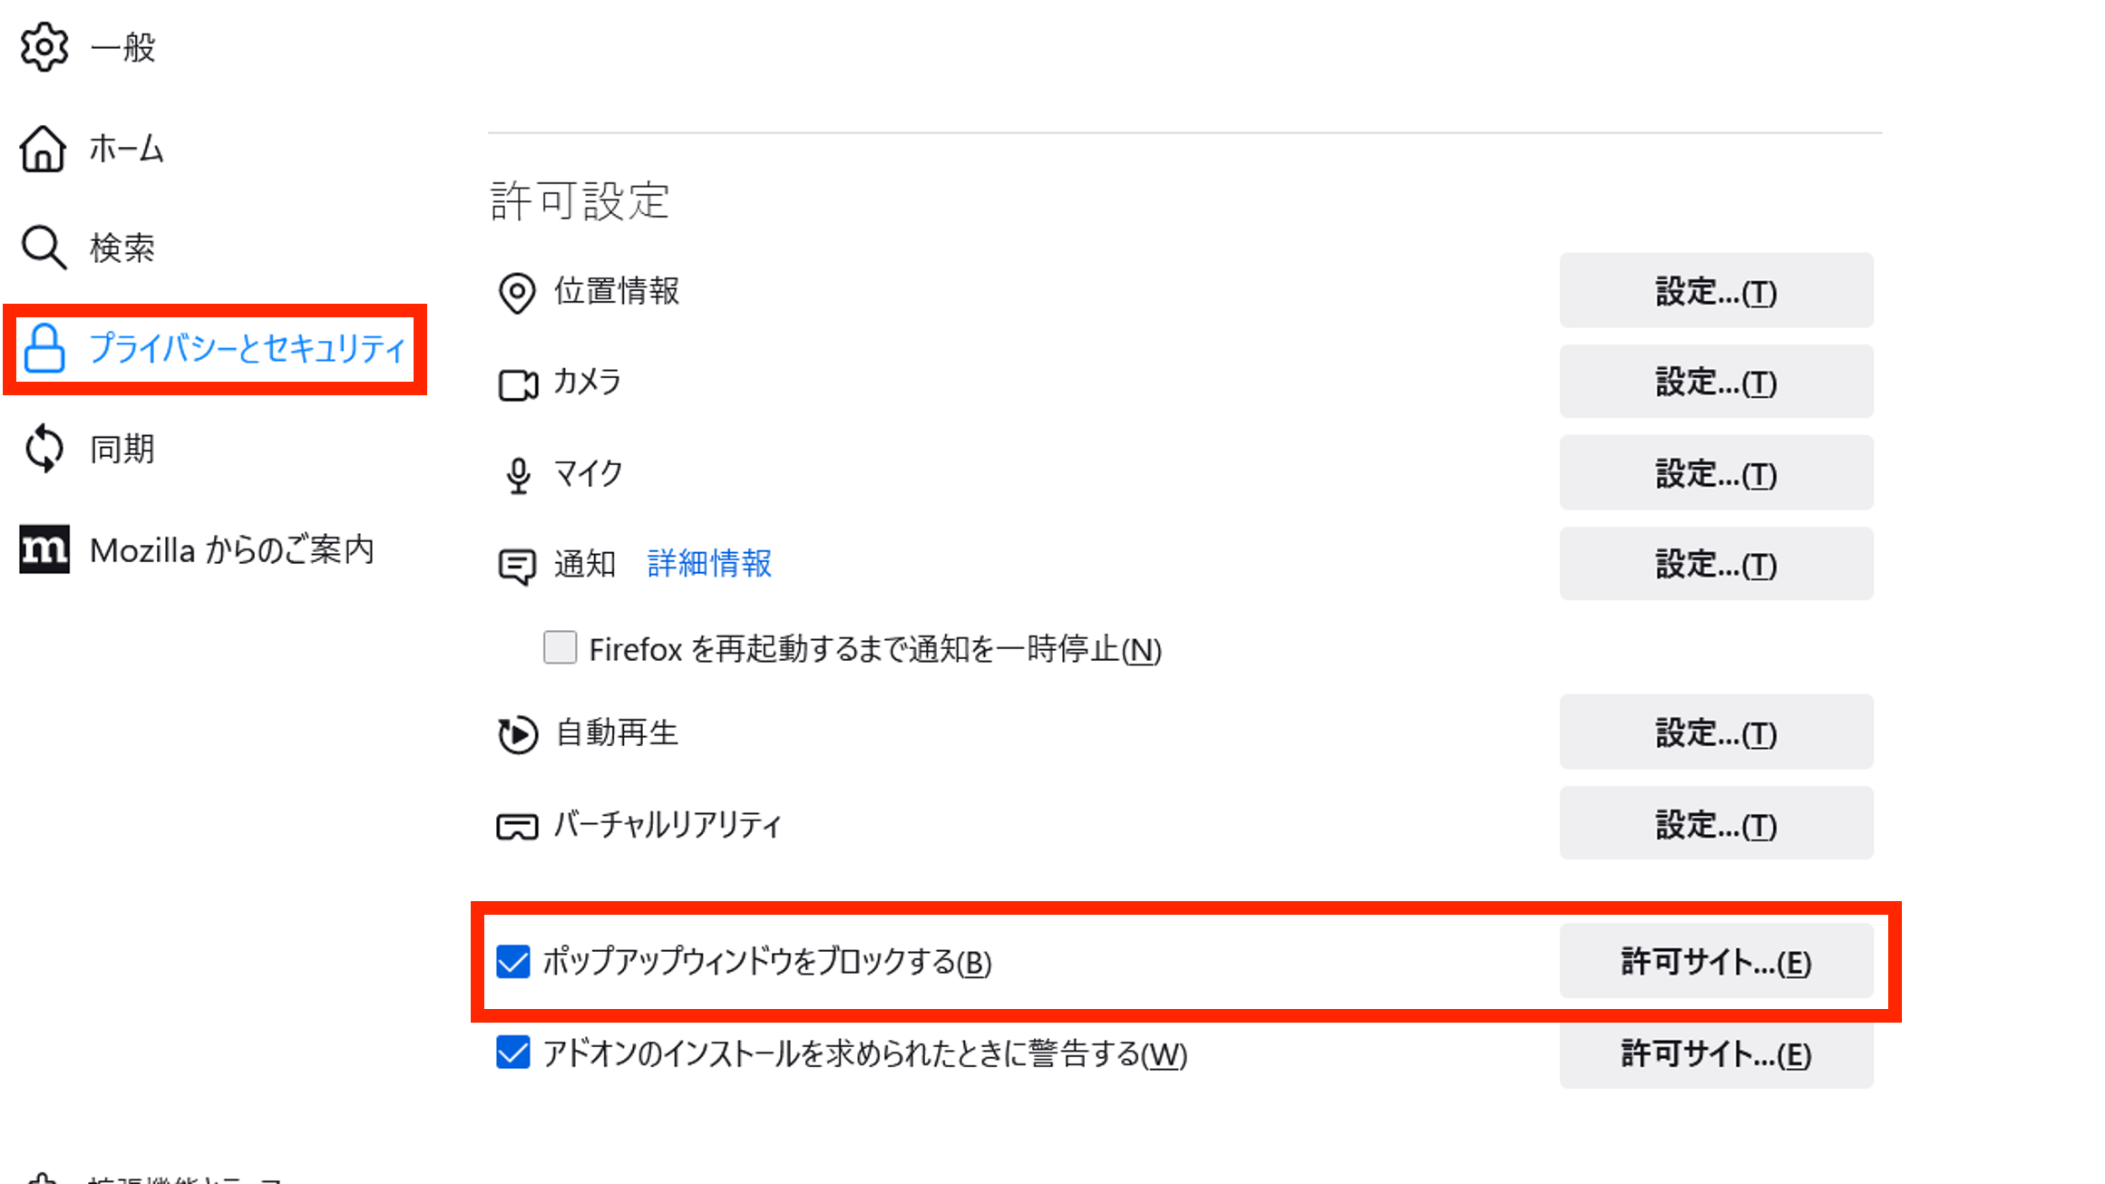Click the 一般 gear icon
This screenshot has height=1184, width=2105.
click(x=44, y=47)
